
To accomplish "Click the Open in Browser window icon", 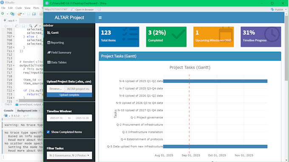I will [x=73, y=9].
